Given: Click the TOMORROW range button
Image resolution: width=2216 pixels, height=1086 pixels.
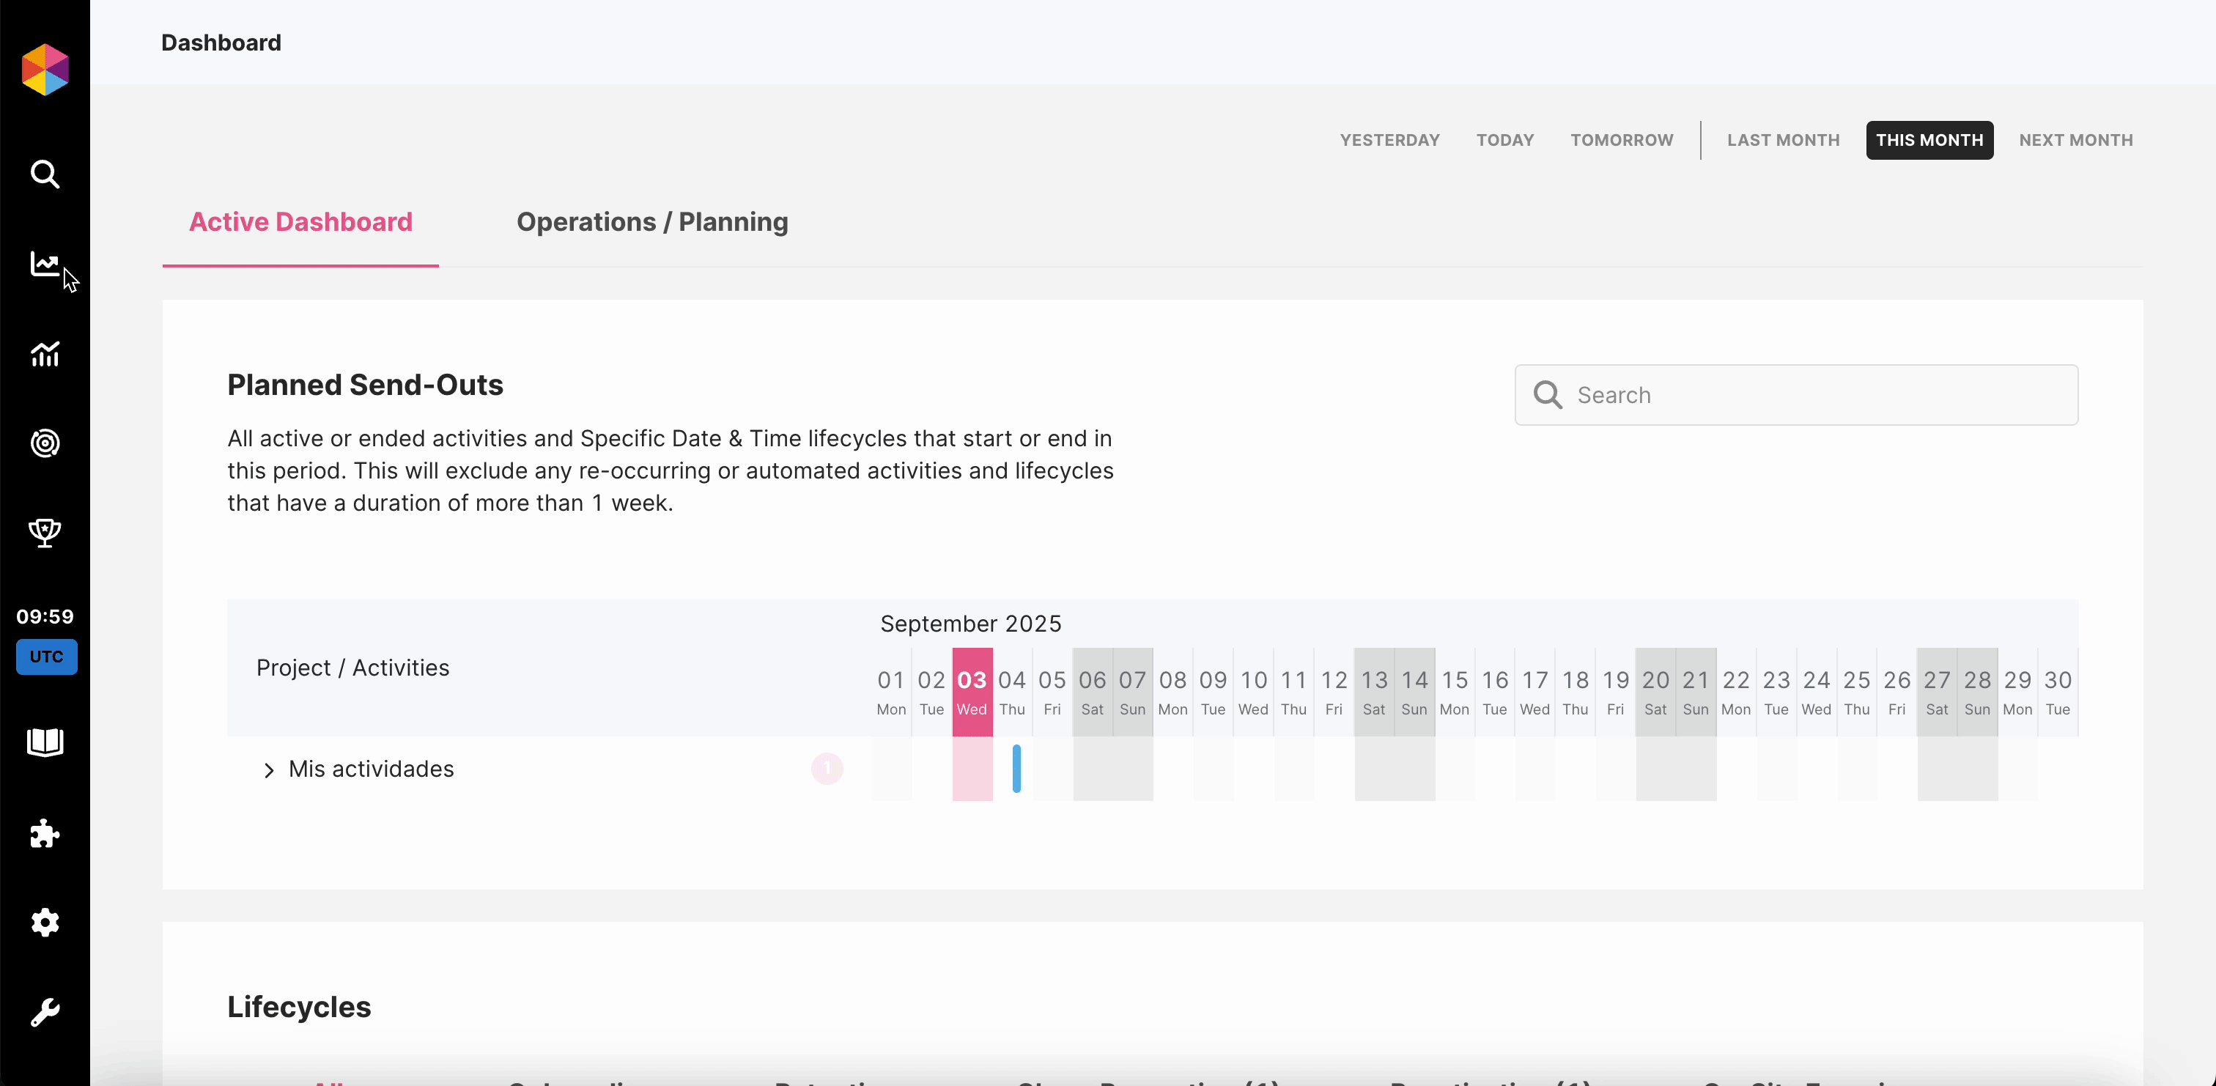Looking at the screenshot, I should click(1622, 140).
